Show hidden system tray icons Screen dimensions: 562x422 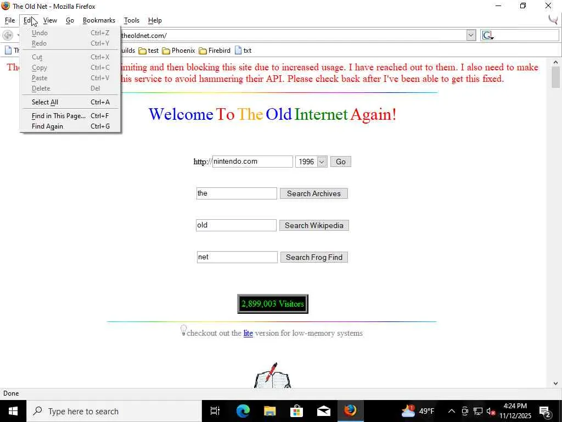coord(452,411)
